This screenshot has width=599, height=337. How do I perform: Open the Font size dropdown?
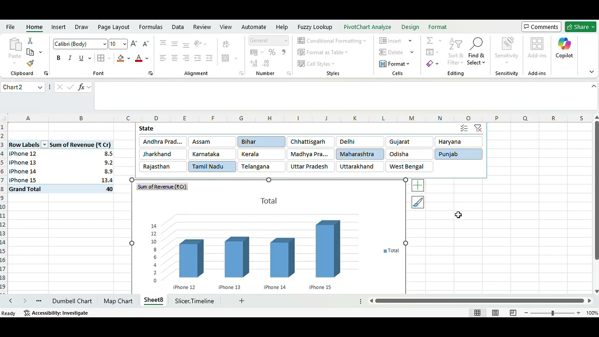[x=124, y=44]
